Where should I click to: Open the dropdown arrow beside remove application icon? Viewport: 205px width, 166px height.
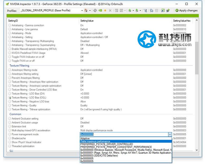(x=125, y=11)
